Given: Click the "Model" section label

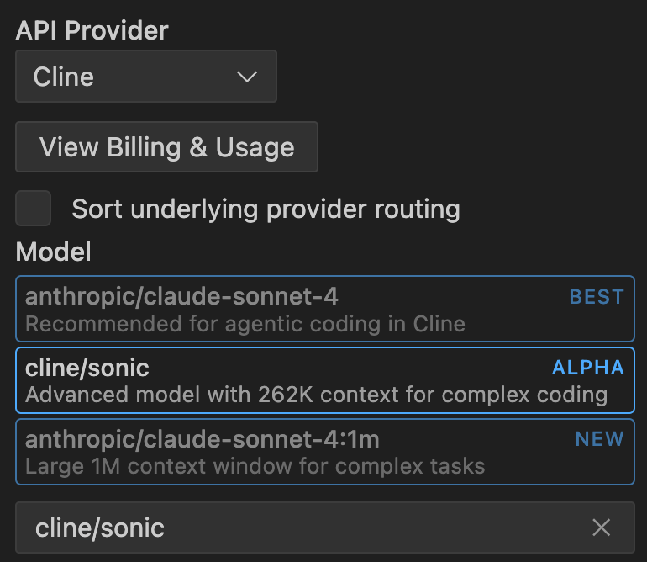Looking at the screenshot, I should coord(53,251).
